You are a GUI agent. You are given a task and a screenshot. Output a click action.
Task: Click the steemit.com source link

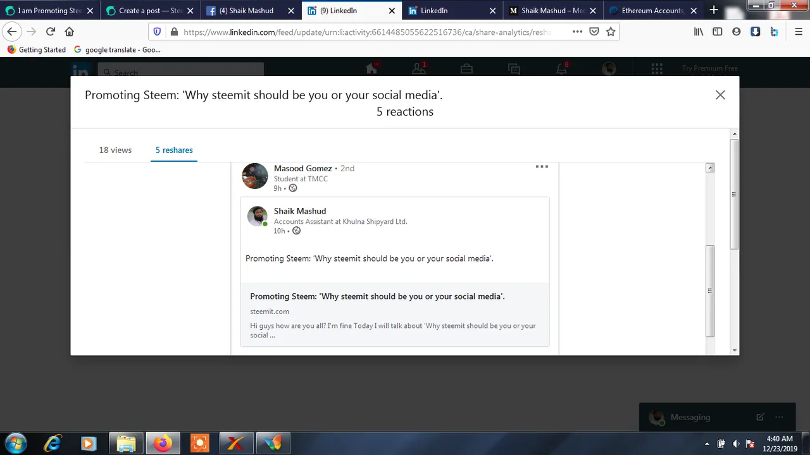coord(270,312)
